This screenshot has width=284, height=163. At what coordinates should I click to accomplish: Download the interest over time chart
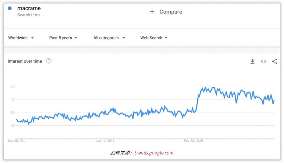(252, 61)
